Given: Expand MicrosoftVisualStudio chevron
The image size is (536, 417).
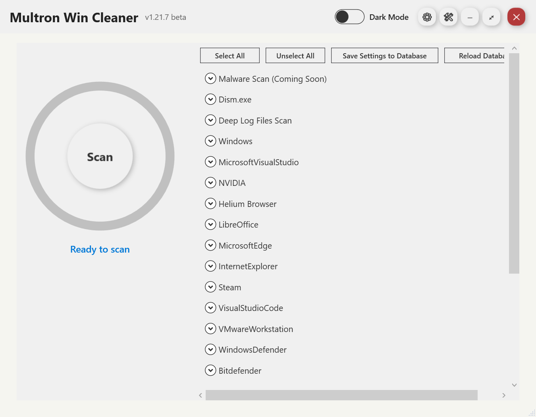Looking at the screenshot, I should click(x=210, y=162).
